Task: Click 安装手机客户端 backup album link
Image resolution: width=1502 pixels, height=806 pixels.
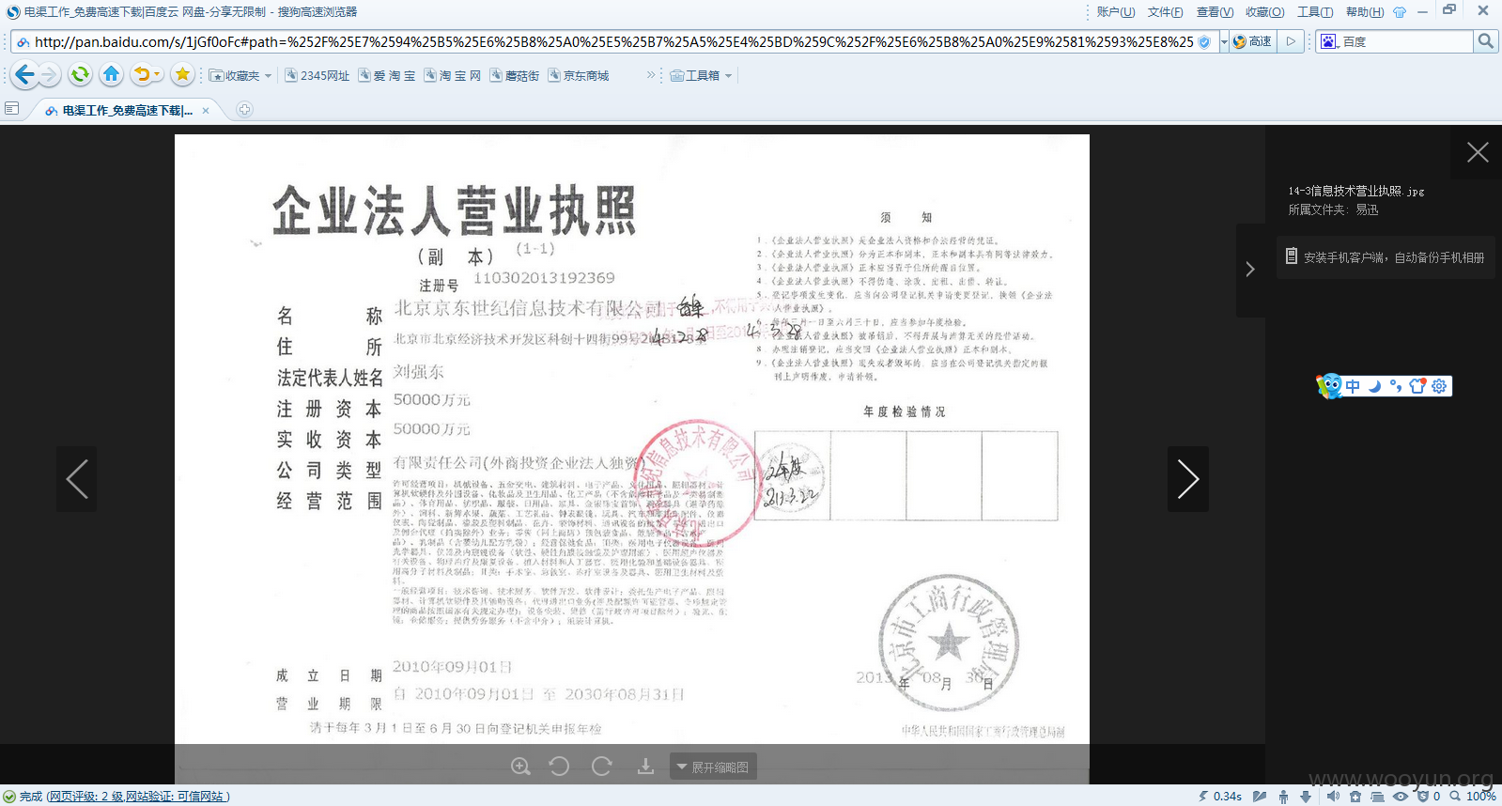Action: coord(1386,256)
